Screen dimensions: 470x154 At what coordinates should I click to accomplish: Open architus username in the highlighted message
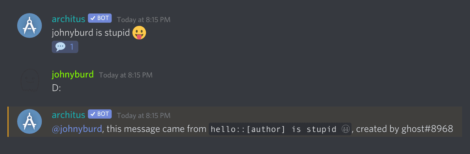click(68, 115)
